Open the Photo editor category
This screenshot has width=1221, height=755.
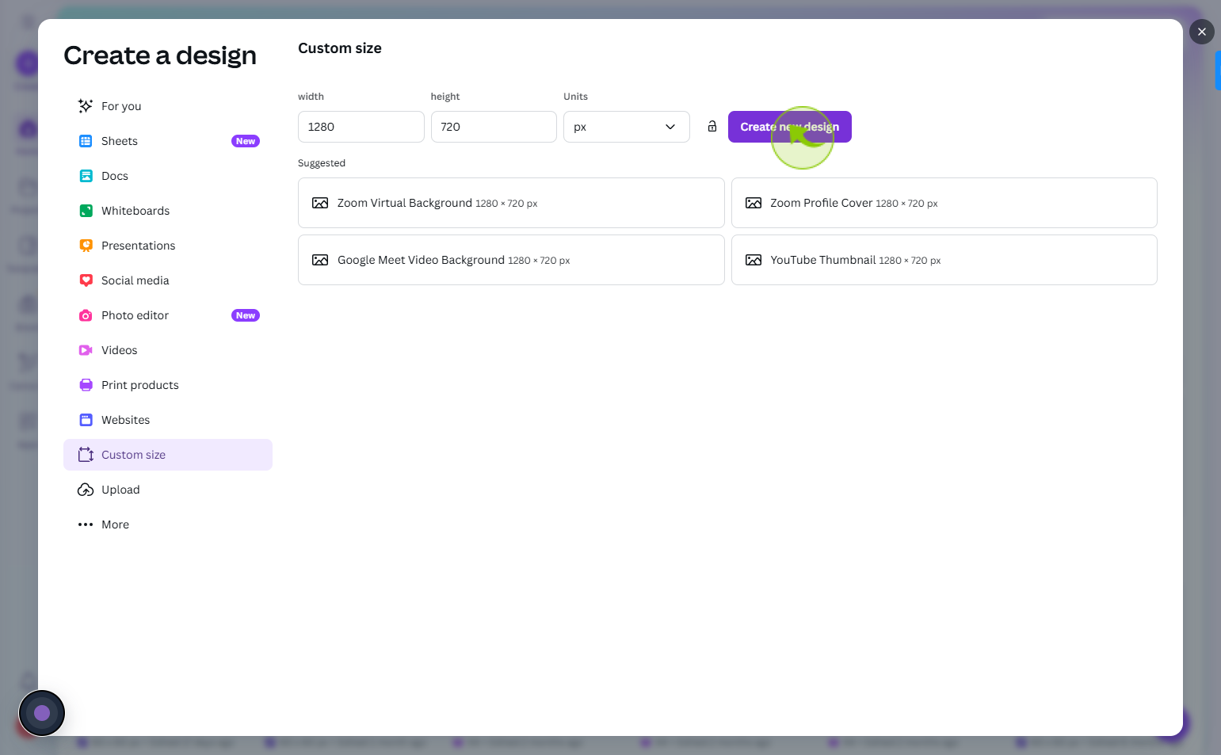pos(168,315)
